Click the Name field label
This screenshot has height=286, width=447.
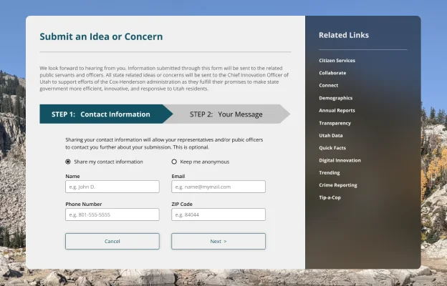pos(72,176)
